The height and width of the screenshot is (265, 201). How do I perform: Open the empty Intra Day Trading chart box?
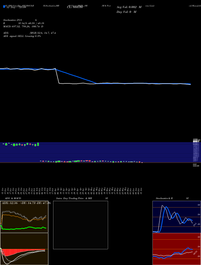click(x=80, y=225)
